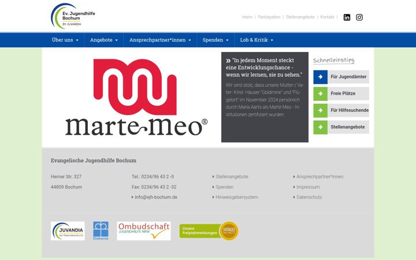Click the Marte Meo banner image
This screenshot has height=260, width=416.
136,97
